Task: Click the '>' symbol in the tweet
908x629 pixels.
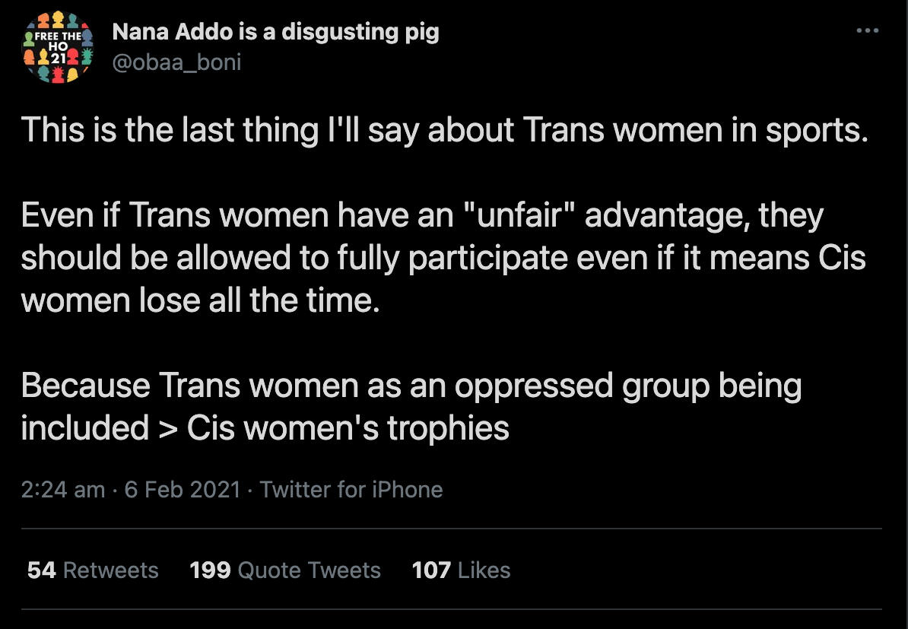Action: pyautogui.click(x=168, y=428)
